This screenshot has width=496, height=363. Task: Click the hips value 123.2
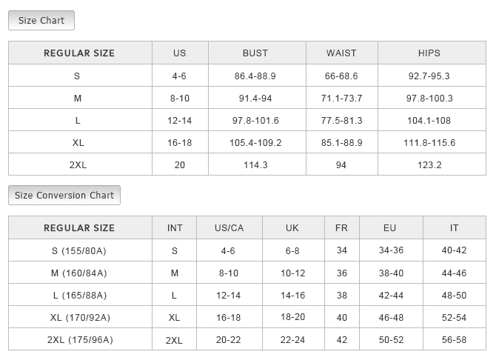tap(429, 165)
